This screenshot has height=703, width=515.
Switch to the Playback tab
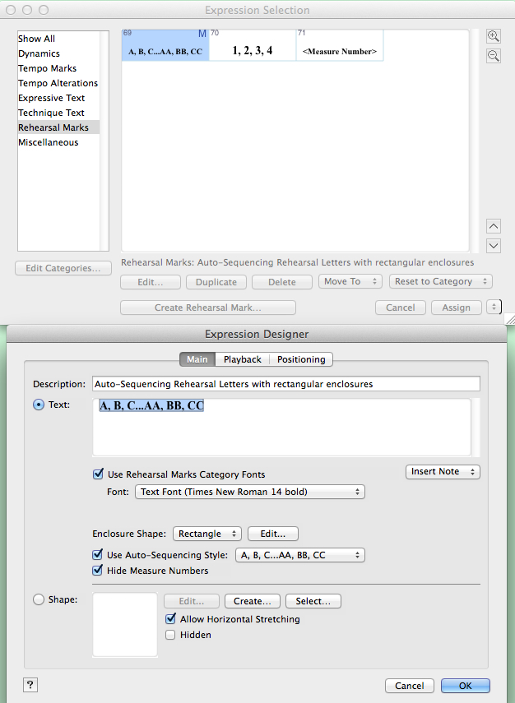(243, 359)
